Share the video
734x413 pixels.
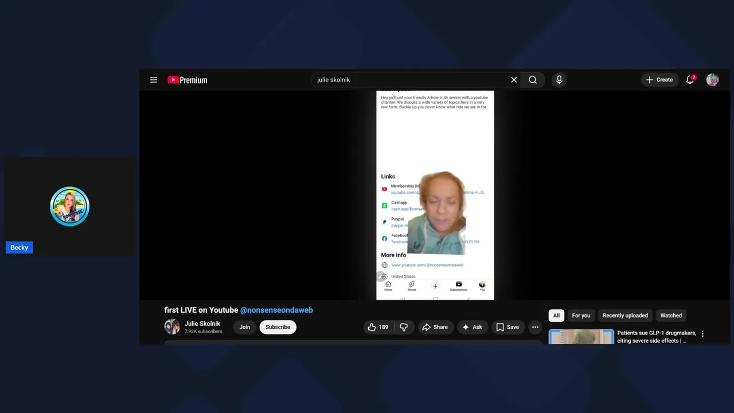(x=435, y=327)
